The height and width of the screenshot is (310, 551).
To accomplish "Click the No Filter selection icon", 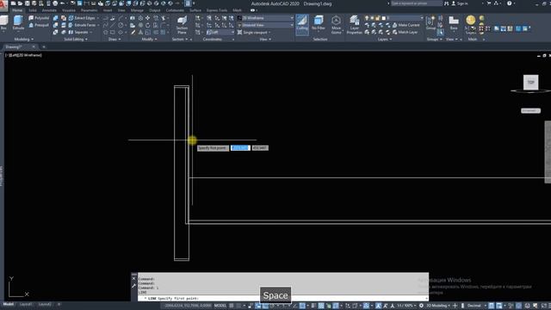I will pos(319,23).
